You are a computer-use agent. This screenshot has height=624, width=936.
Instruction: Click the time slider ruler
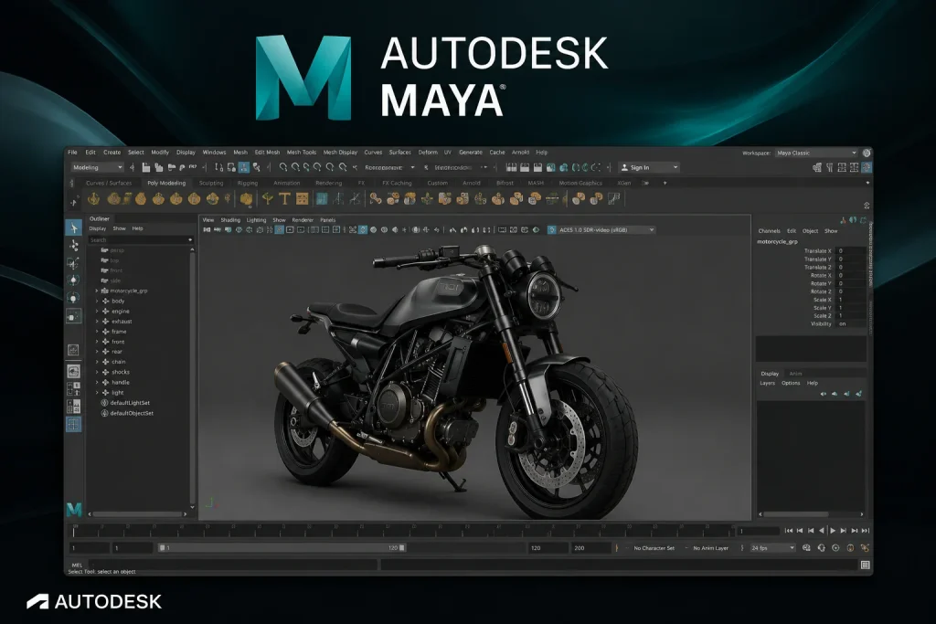pyautogui.click(x=403, y=530)
